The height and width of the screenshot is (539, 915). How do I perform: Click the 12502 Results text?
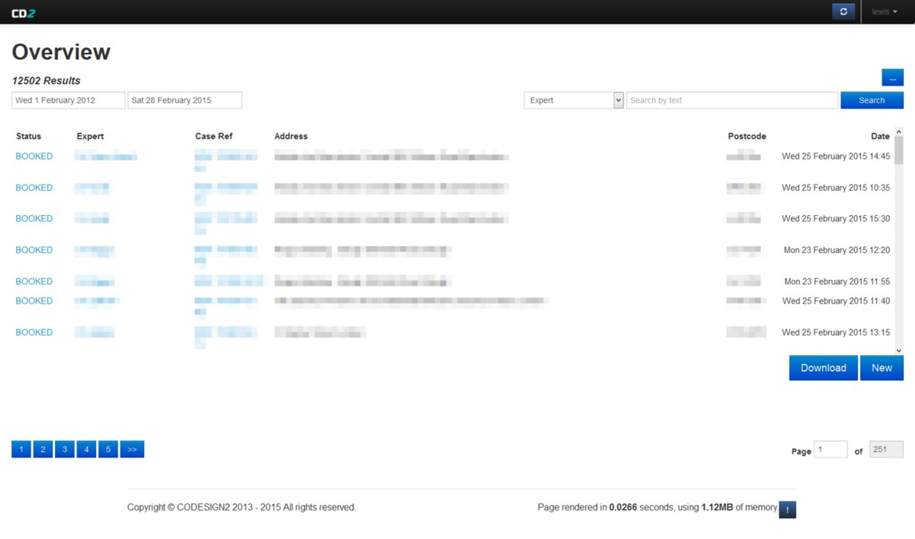click(46, 80)
